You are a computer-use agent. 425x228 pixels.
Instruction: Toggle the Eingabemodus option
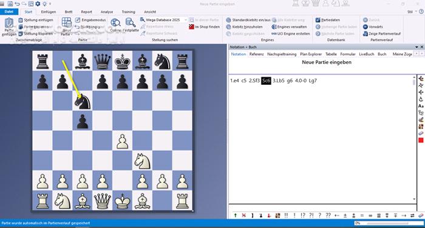[x=90, y=20]
